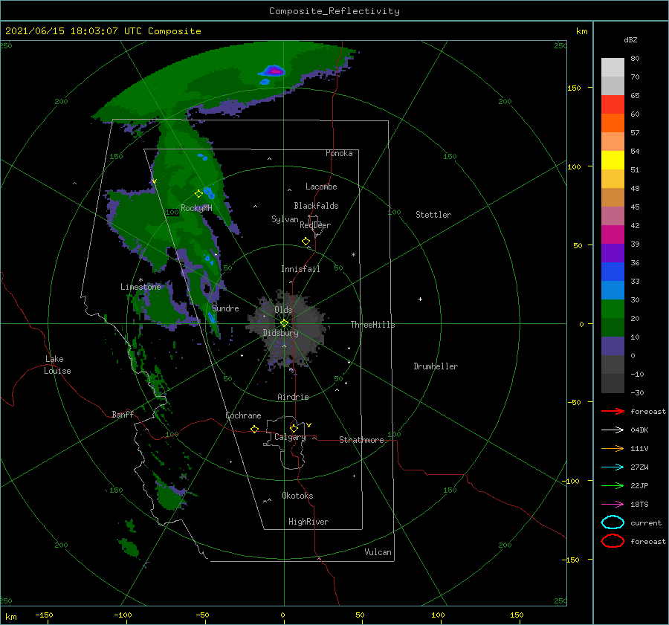
Task: Click the 04DK legend label
Action: pos(639,430)
